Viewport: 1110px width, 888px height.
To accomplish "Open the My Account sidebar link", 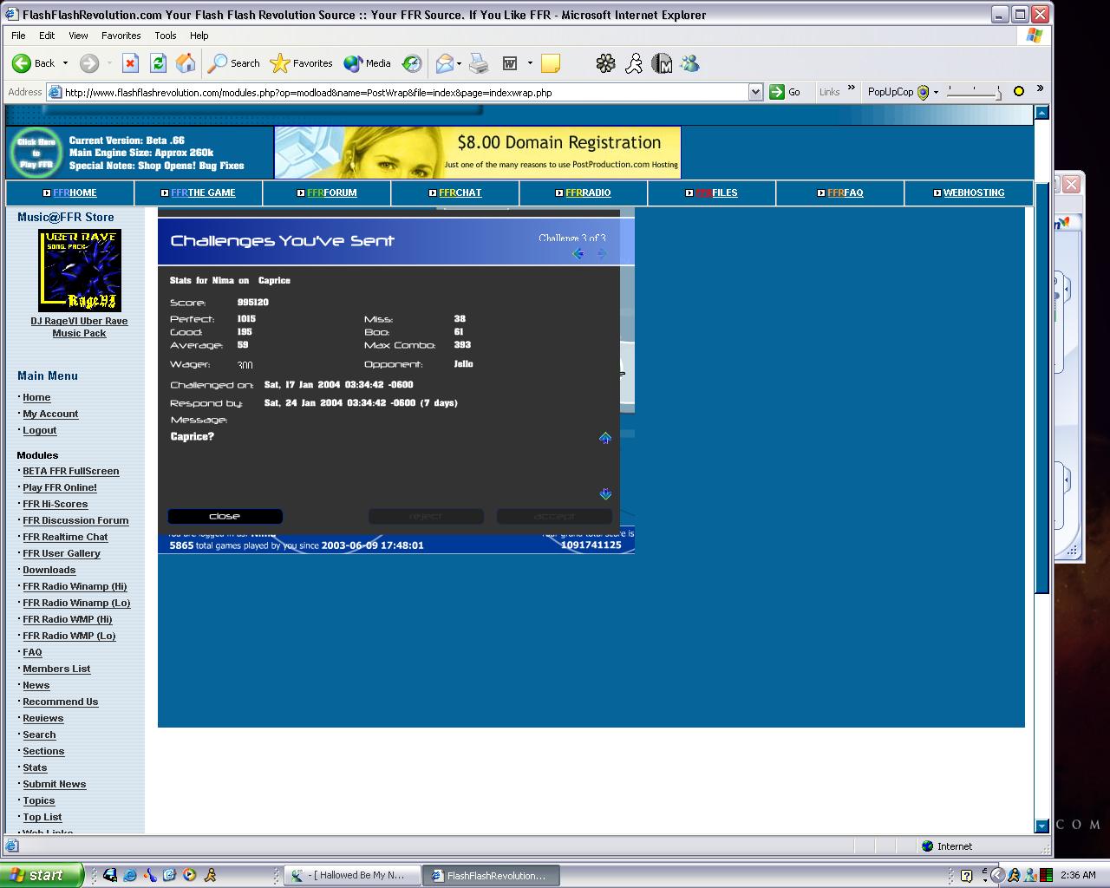I will click(x=50, y=414).
